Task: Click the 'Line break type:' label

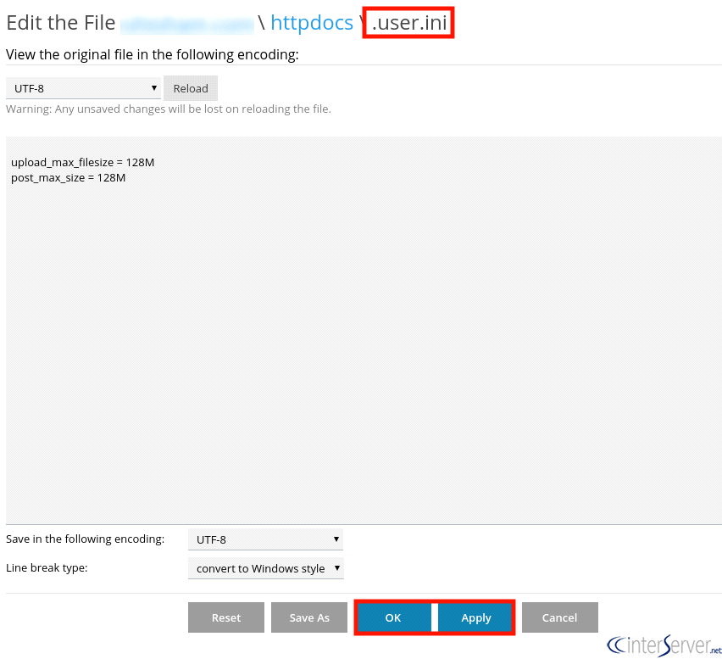Action: [x=47, y=567]
